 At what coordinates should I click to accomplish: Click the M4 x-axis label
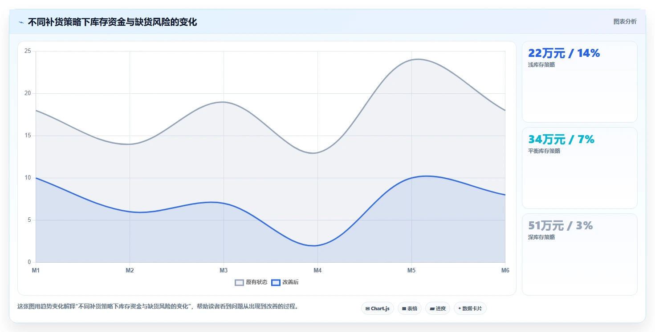(x=317, y=270)
